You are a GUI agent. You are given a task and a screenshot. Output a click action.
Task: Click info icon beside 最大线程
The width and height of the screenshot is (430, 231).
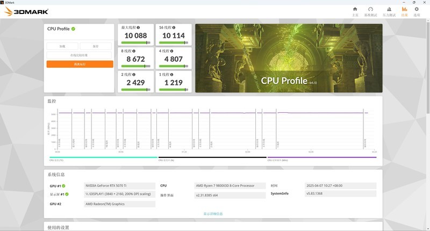[x=138, y=27]
